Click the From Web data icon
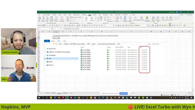 click(47, 19)
